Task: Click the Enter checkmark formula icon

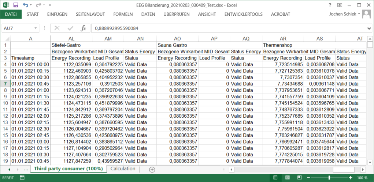Action: [x=70, y=28]
